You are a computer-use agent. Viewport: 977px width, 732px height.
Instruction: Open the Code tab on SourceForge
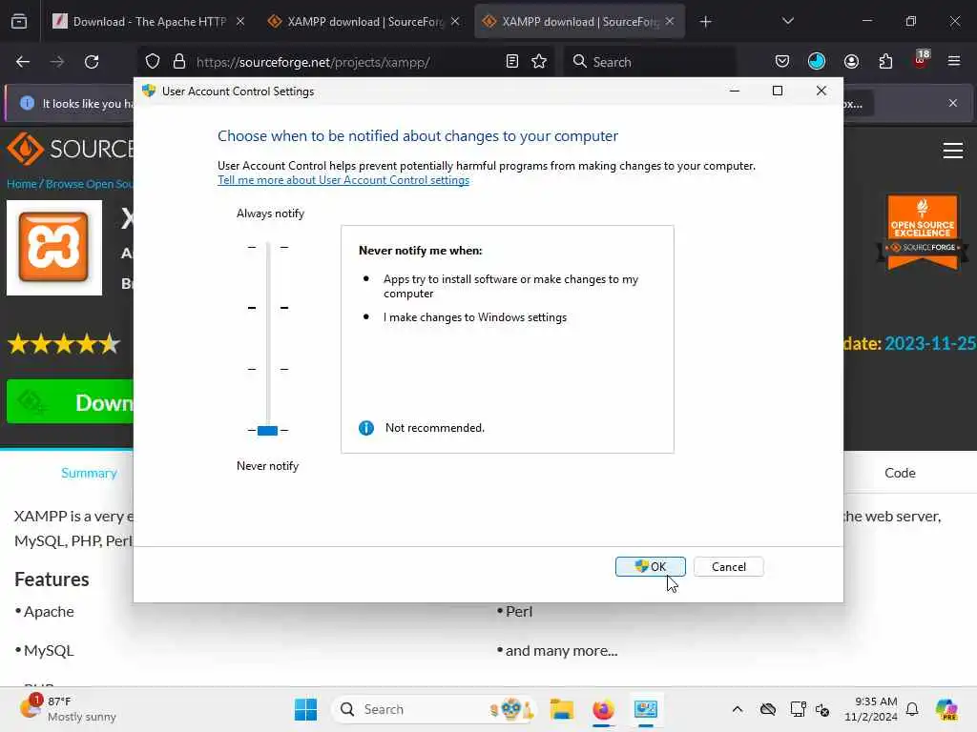[x=900, y=473]
